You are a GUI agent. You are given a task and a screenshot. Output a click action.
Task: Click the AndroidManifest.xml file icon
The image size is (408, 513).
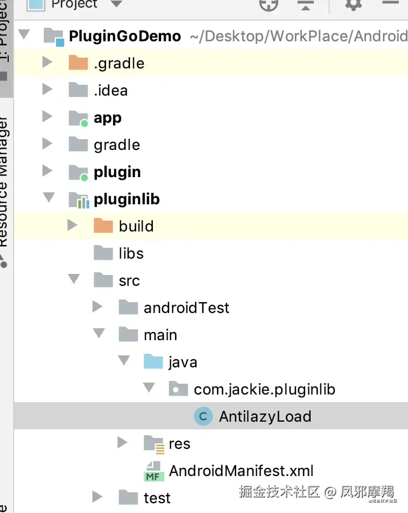click(x=154, y=471)
